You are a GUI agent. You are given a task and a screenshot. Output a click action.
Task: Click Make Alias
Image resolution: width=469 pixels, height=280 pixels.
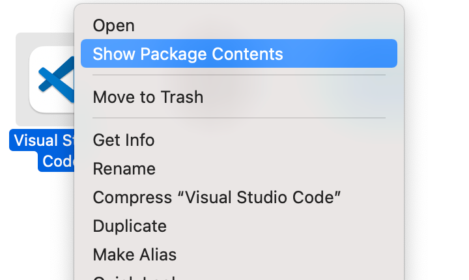134,254
